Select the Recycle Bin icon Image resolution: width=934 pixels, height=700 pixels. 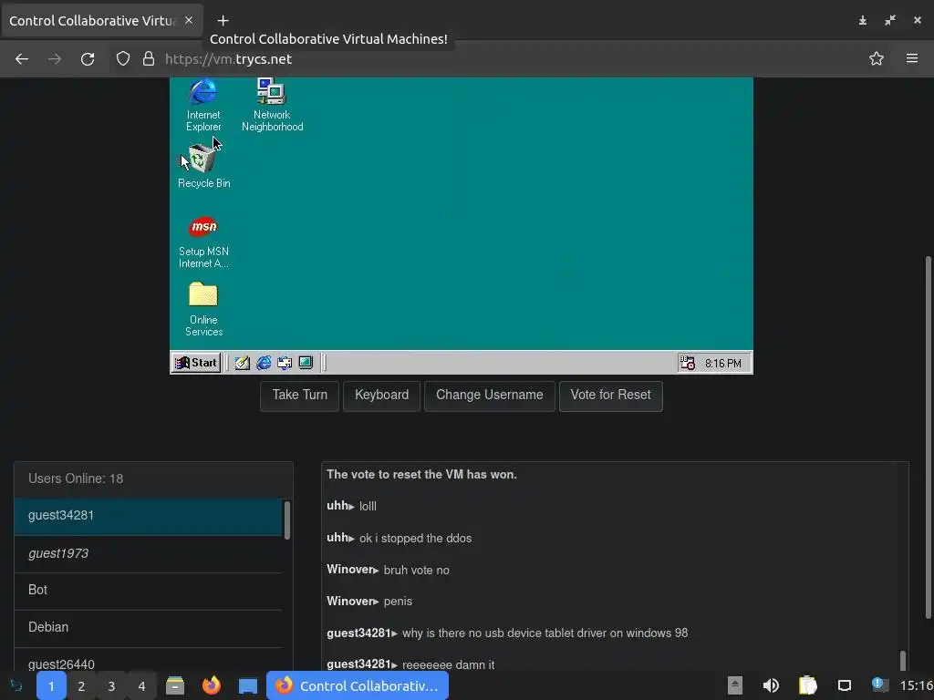coord(203,167)
